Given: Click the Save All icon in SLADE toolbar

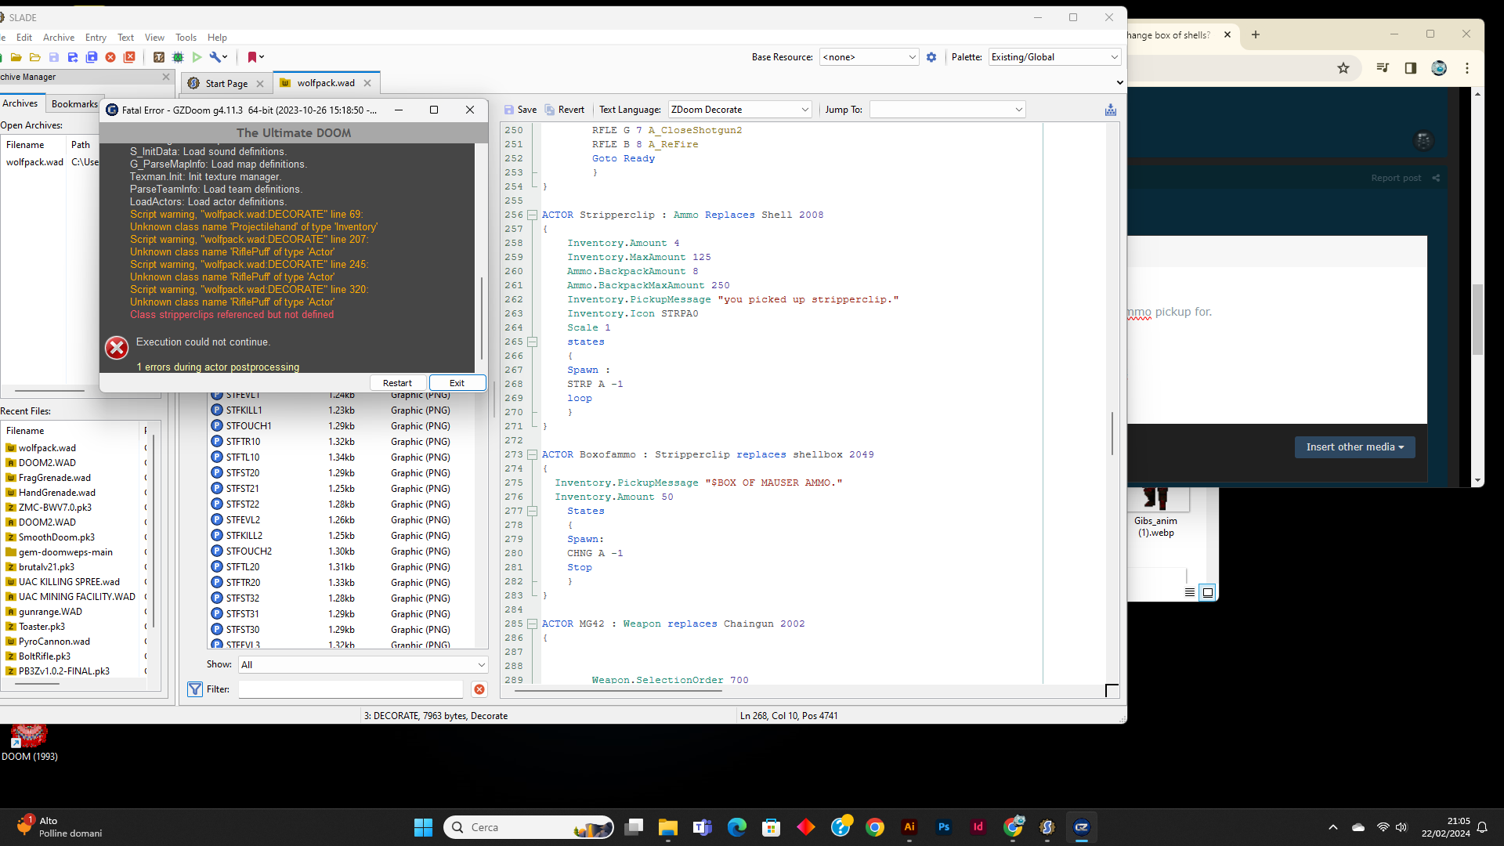Looking at the screenshot, I should (x=92, y=57).
